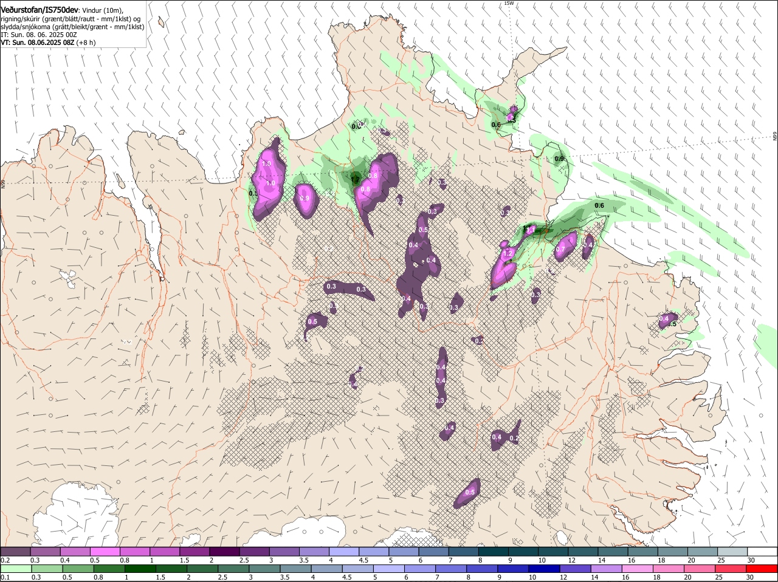
Task: Click the 'N99' label on the right edge
Action: point(775,137)
